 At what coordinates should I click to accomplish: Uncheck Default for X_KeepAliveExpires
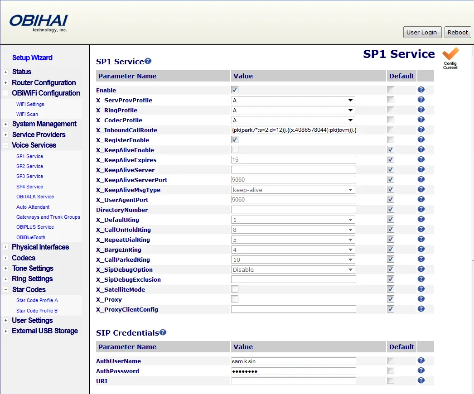(x=391, y=159)
